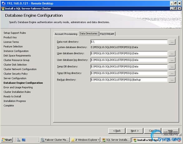The height and width of the screenshot is (144, 183).
Task: Switch to the Account Provisioning tab
Action: pyautogui.click(x=66, y=34)
